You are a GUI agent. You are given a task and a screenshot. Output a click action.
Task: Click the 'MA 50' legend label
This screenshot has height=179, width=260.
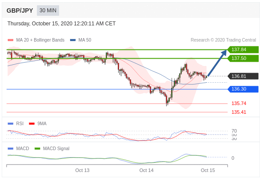tap(85, 40)
